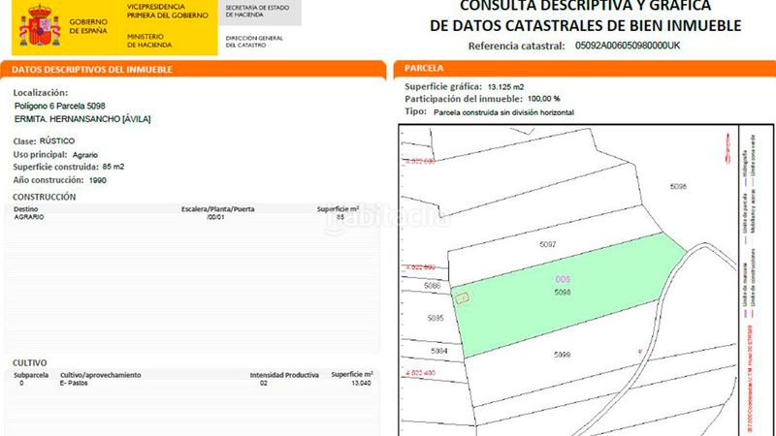Click 'Dirección General del Catastro' text
This screenshot has height=436, width=776.
pyautogui.click(x=254, y=42)
